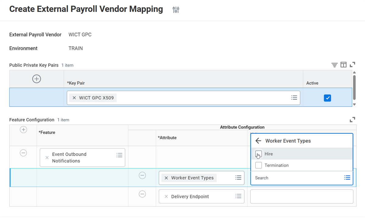Open Worker Event Types attribute prompt list

tap(238, 178)
